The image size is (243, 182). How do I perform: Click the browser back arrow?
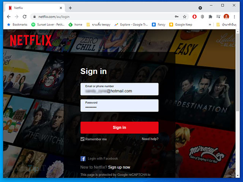(9, 17)
